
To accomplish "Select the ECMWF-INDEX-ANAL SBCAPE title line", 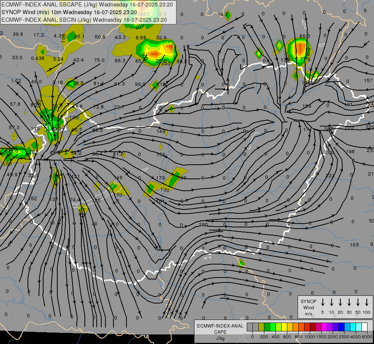I will [x=87, y=5].
